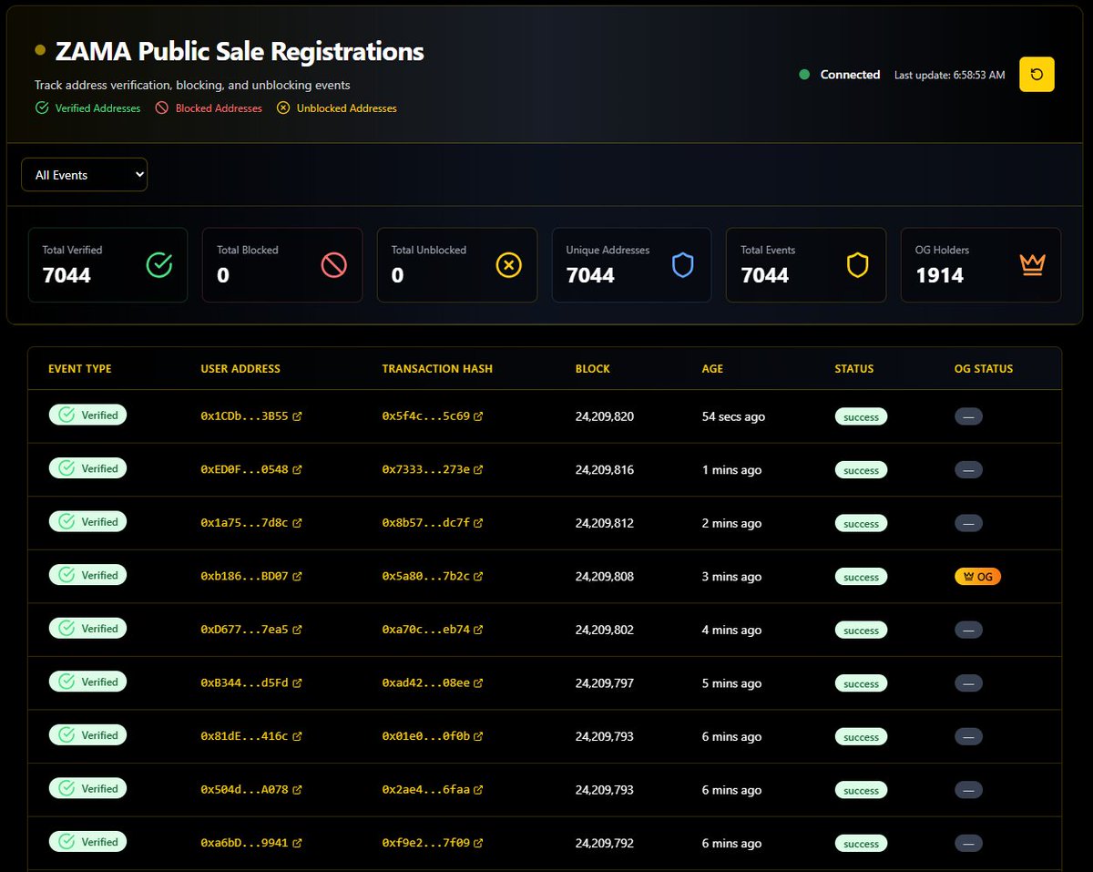Select the Unblocked Addresses legend item

pyautogui.click(x=336, y=108)
